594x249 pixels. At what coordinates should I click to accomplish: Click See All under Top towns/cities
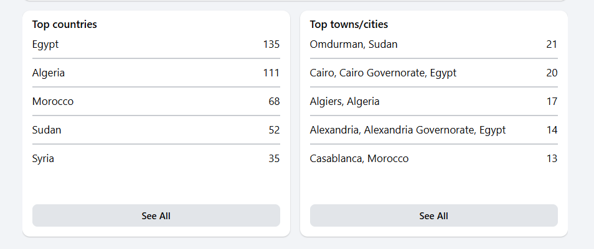[x=433, y=215]
